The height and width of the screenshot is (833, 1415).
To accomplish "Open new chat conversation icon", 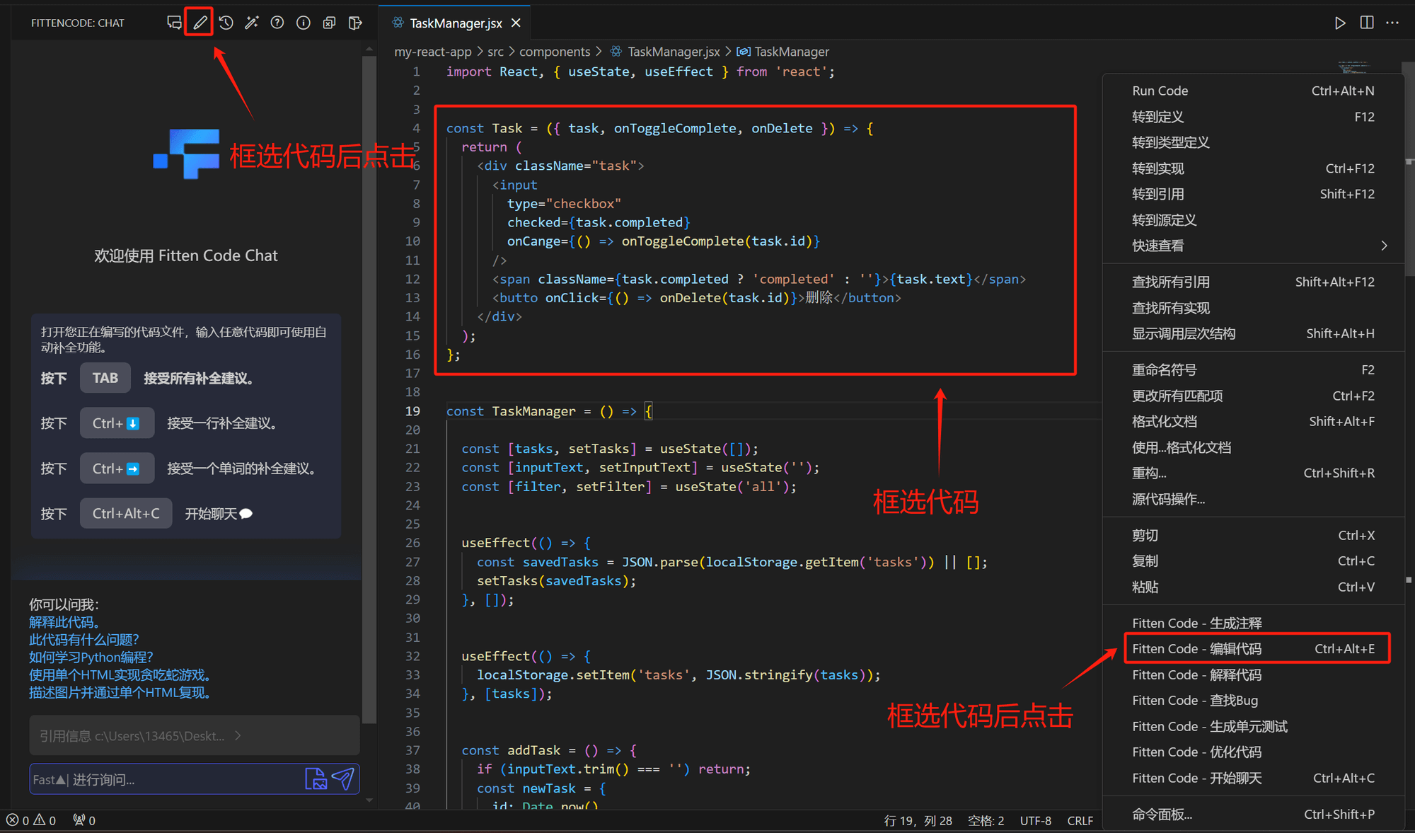I will [x=174, y=23].
